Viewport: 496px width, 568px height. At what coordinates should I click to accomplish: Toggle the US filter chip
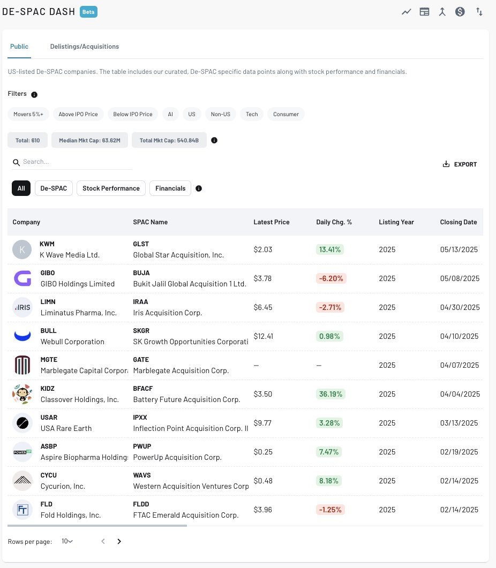(x=192, y=114)
